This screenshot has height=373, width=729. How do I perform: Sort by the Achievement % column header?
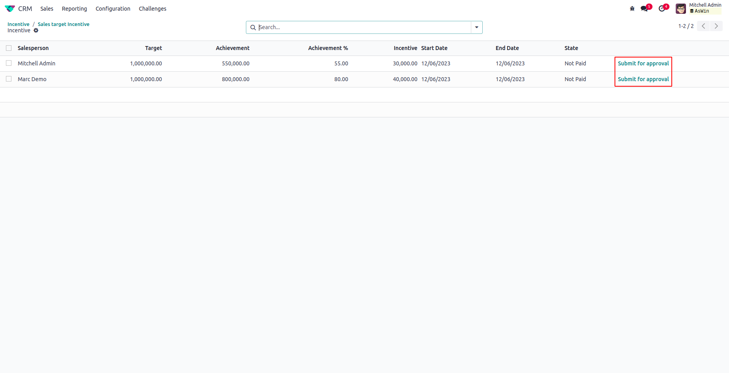point(328,48)
